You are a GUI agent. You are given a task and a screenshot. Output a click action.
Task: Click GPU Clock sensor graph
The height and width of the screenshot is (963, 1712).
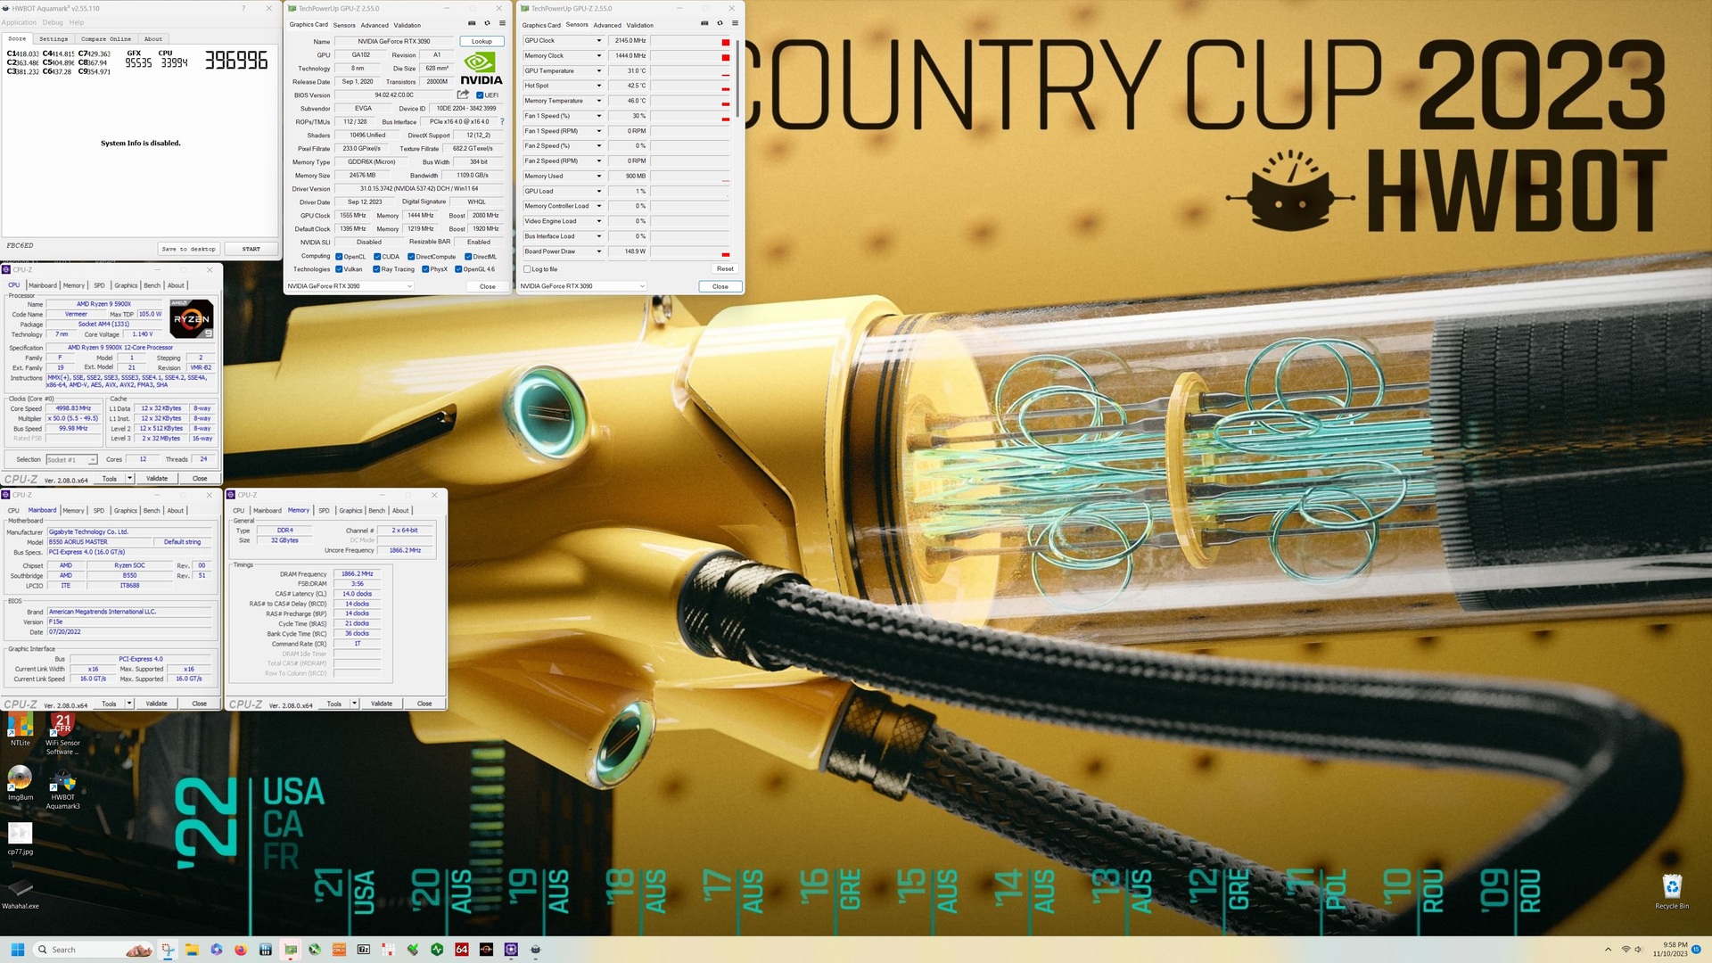(x=690, y=41)
